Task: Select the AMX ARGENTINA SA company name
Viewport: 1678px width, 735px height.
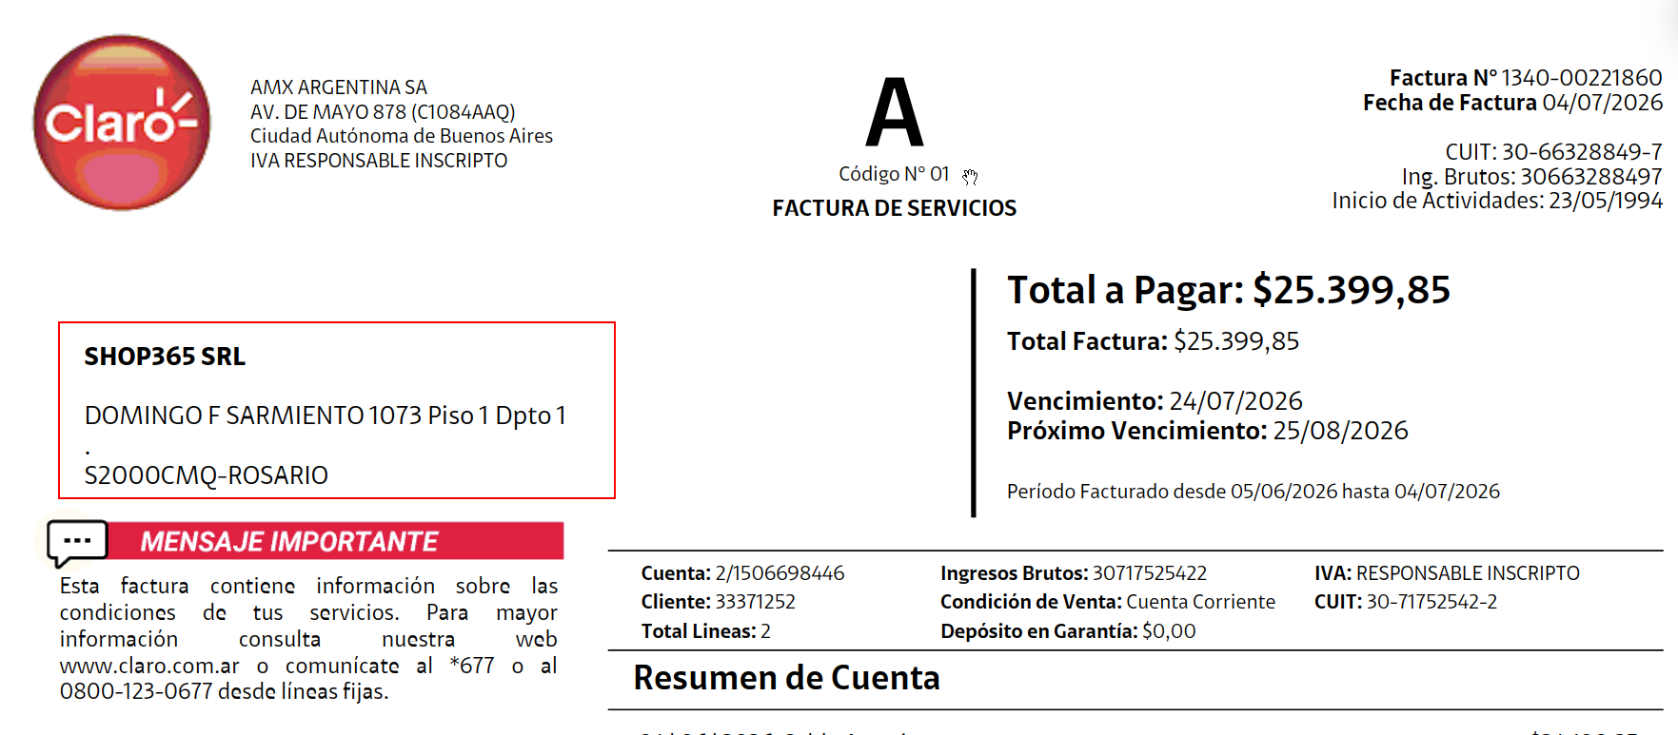Action: pyautogui.click(x=339, y=87)
